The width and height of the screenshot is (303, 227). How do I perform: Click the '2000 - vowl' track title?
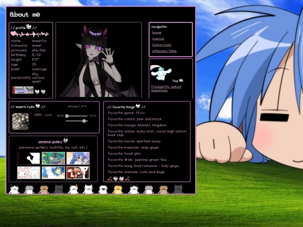pyautogui.click(x=43, y=115)
